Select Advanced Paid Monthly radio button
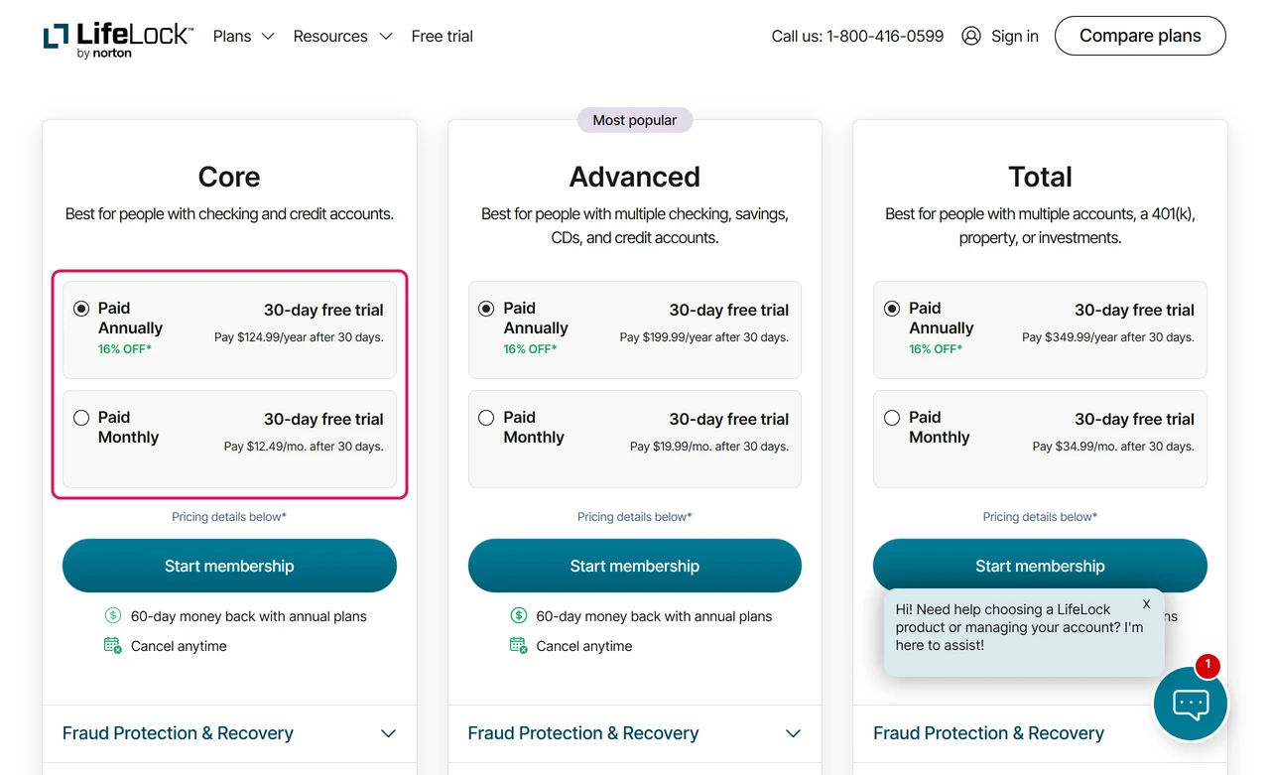This screenshot has width=1270, height=775. 486,418
